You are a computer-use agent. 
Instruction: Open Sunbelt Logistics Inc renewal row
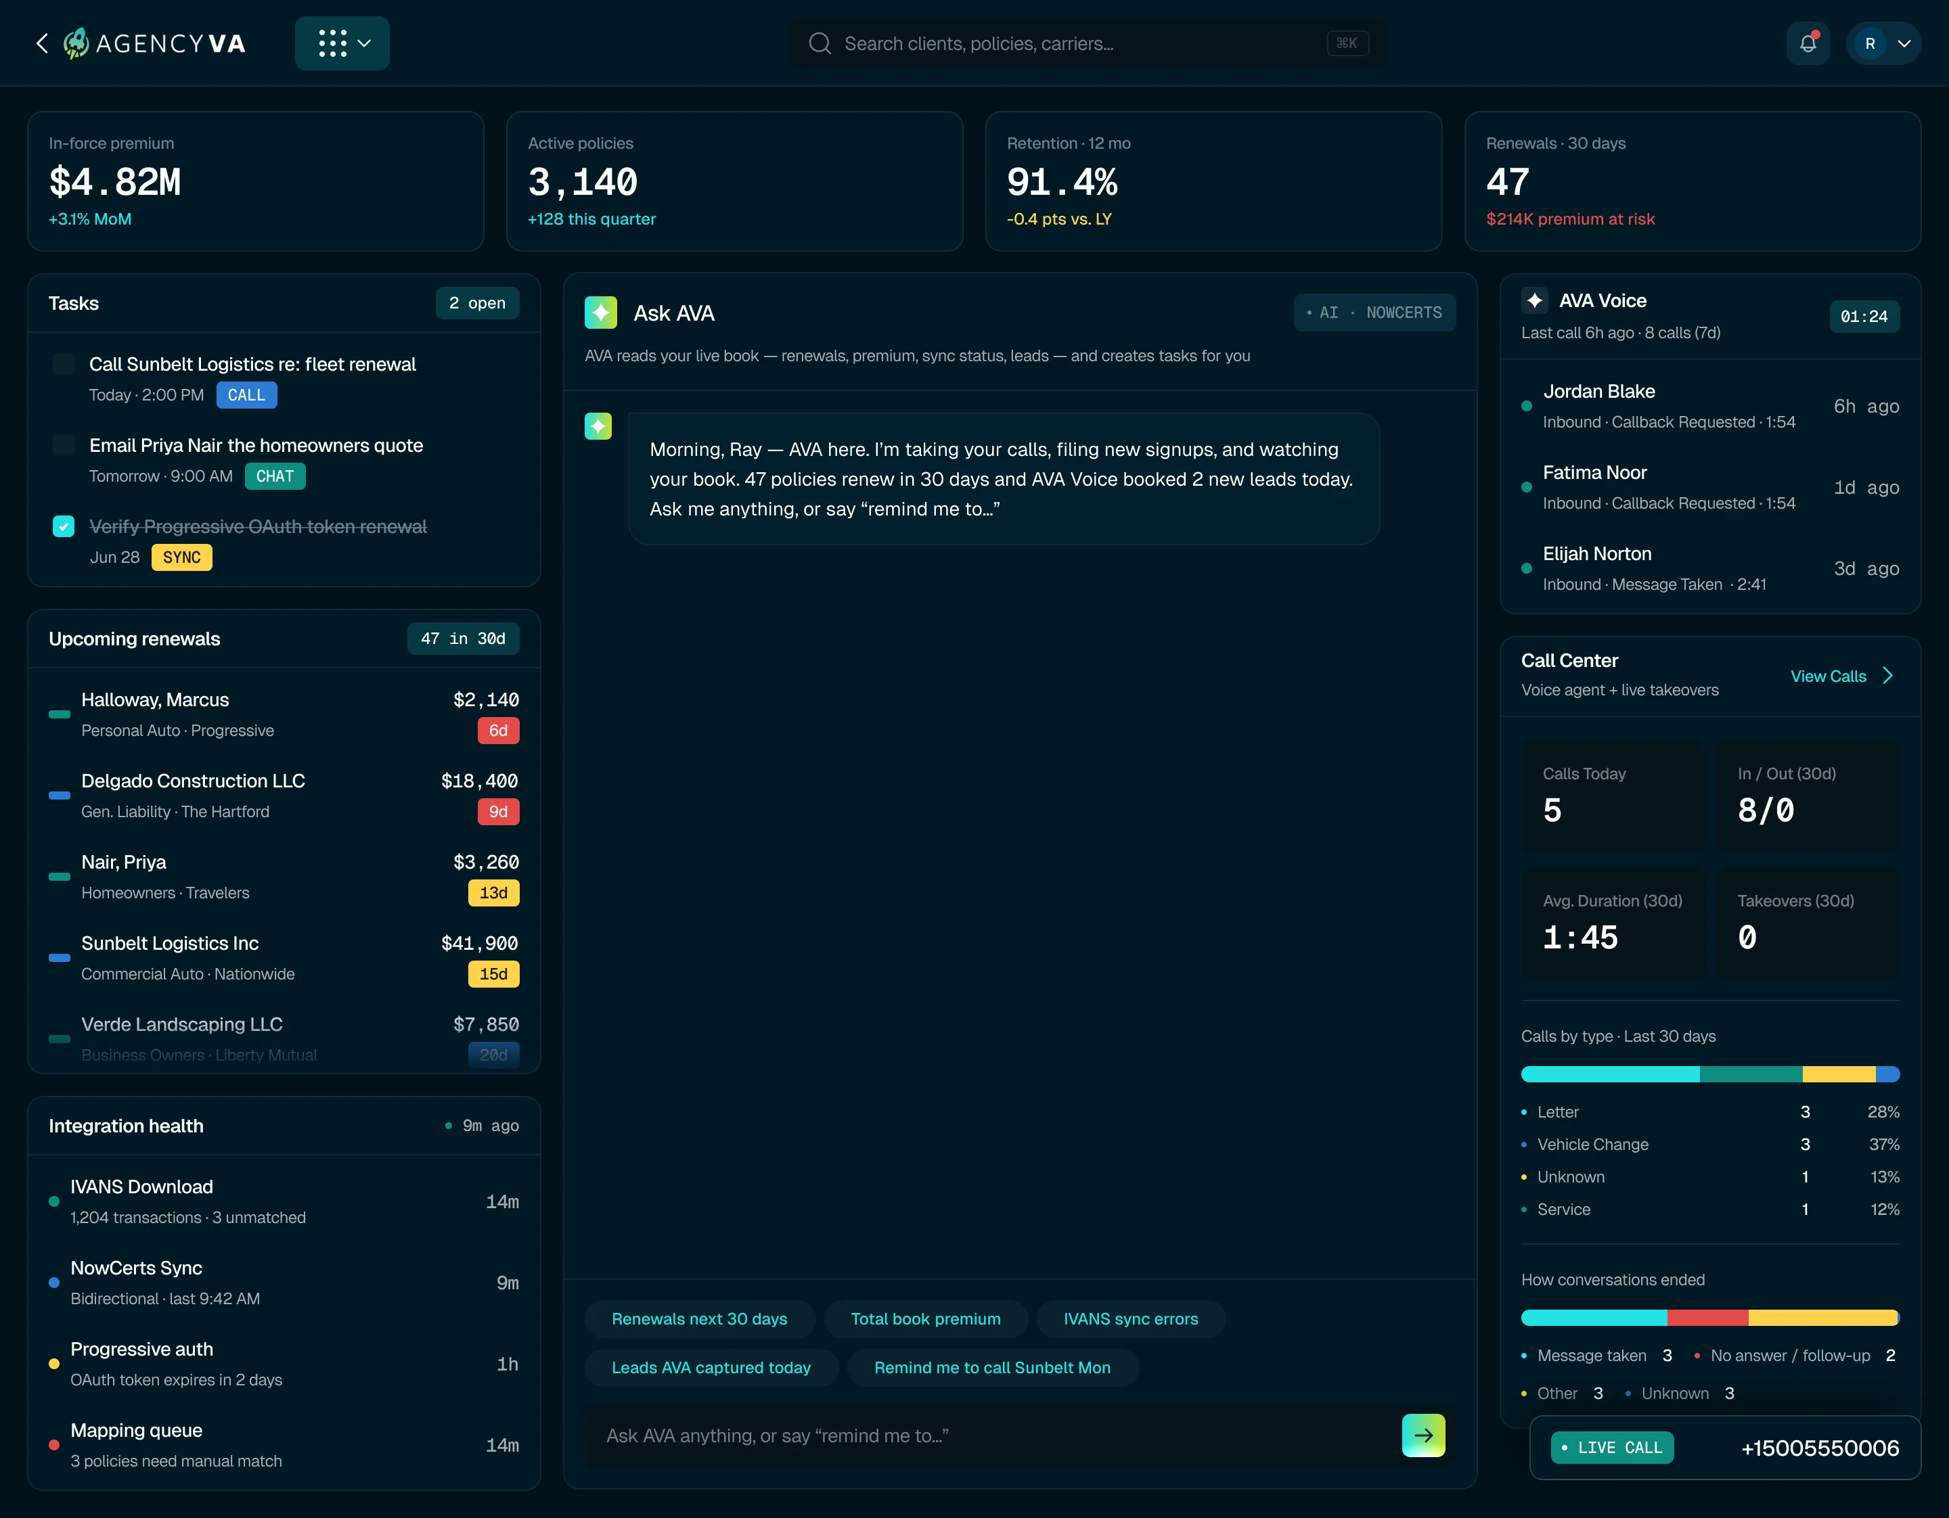click(x=284, y=958)
